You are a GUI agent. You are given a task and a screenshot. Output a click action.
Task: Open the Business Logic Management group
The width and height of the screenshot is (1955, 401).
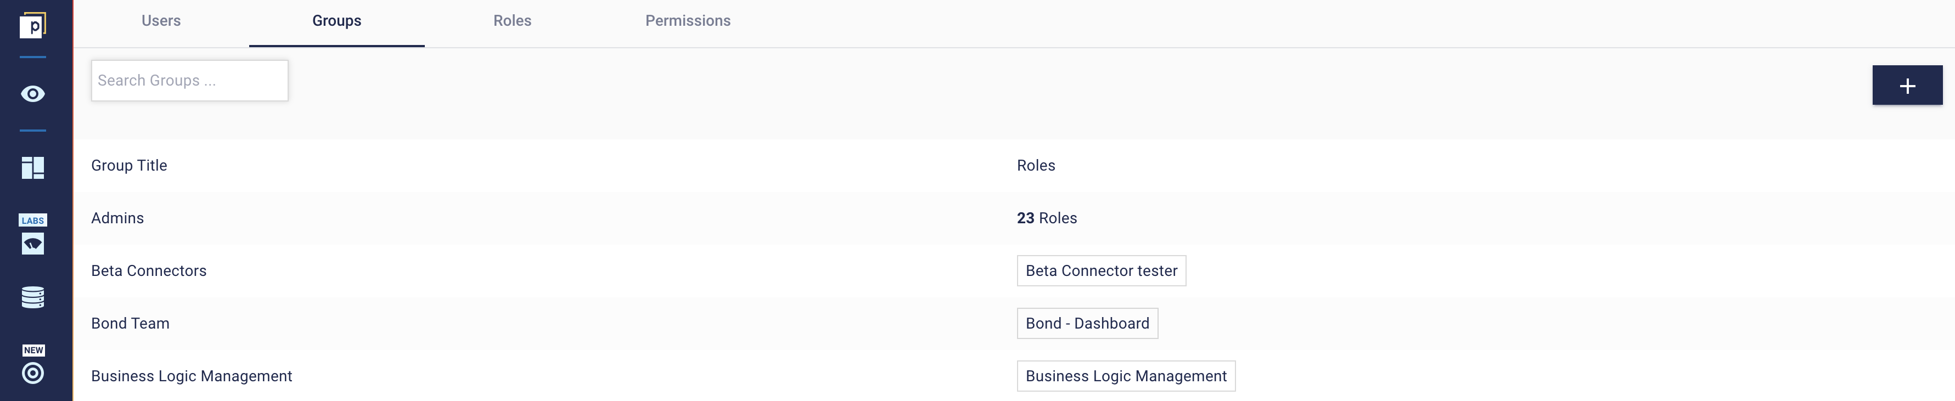coord(191,376)
